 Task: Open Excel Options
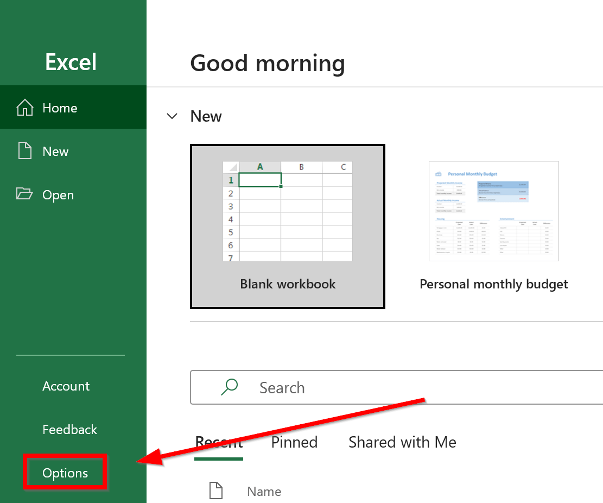(65, 473)
